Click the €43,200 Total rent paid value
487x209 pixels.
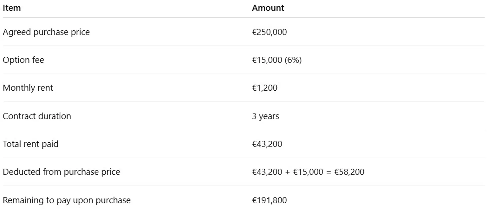[x=267, y=144]
